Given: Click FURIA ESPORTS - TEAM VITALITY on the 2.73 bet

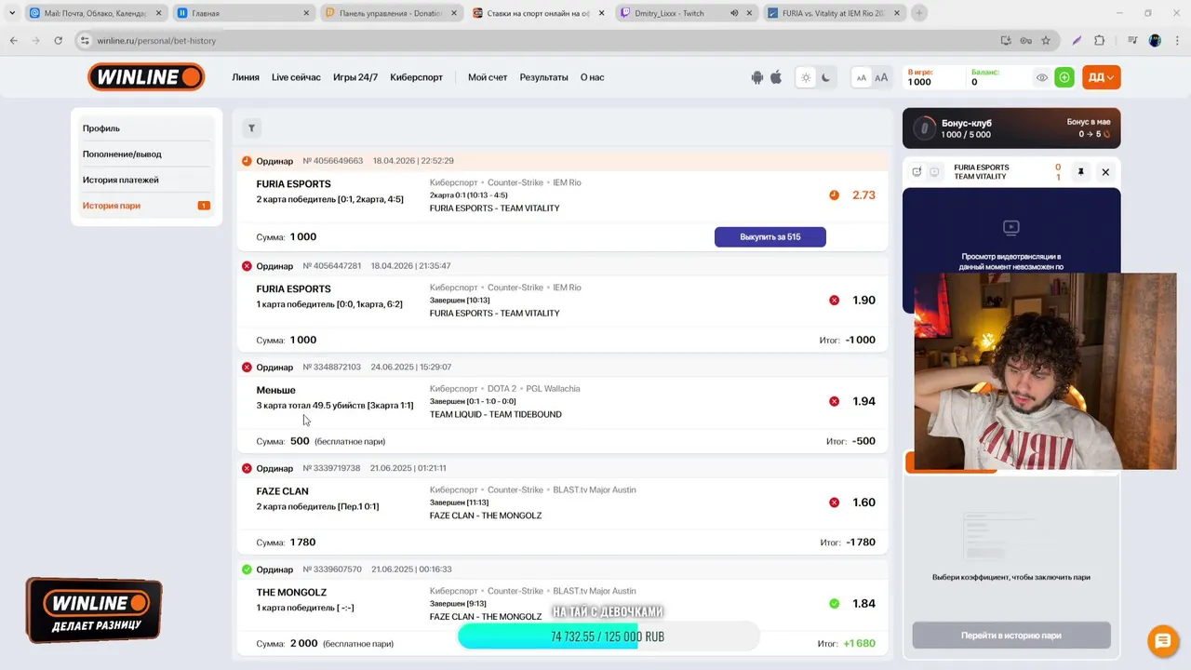Looking at the screenshot, I should (494, 208).
